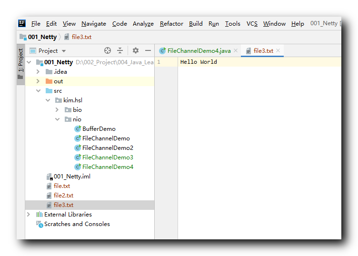Select Scratches and Consoles entry
The width and height of the screenshot is (358, 256).
click(x=77, y=224)
